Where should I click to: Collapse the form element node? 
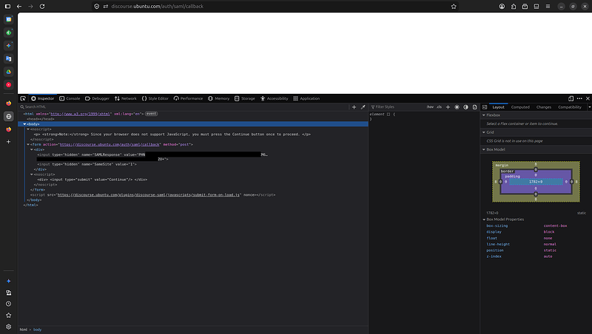28,144
